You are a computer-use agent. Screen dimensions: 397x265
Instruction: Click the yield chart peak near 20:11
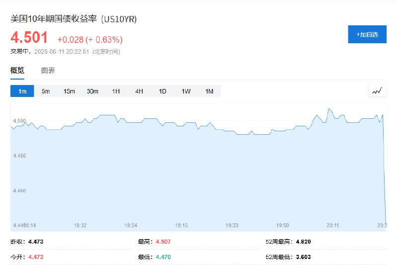point(329,109)
